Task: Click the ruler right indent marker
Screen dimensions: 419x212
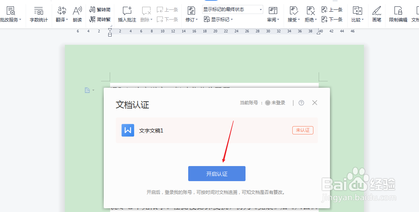Action: [319, 32]
